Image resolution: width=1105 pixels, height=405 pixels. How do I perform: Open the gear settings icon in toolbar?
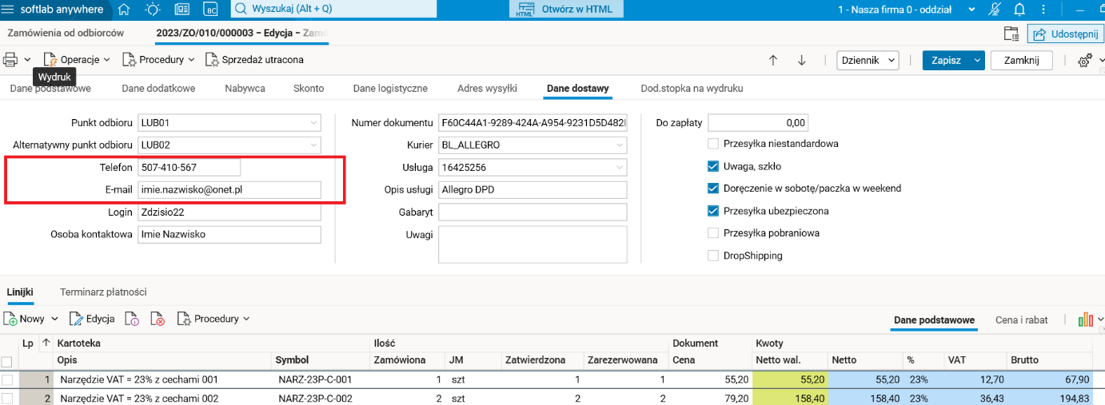pos(1085,61)
